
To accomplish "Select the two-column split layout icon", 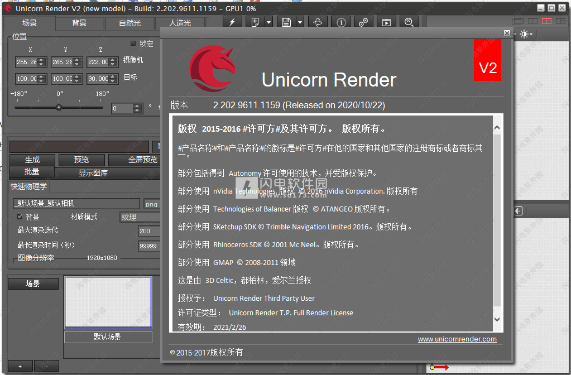I will click(x=532, y=21).
